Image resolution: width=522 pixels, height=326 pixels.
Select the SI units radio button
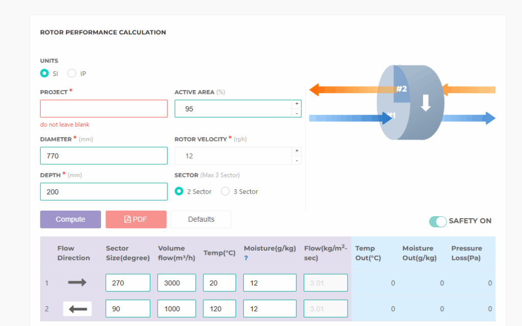(x=44, y=73)
